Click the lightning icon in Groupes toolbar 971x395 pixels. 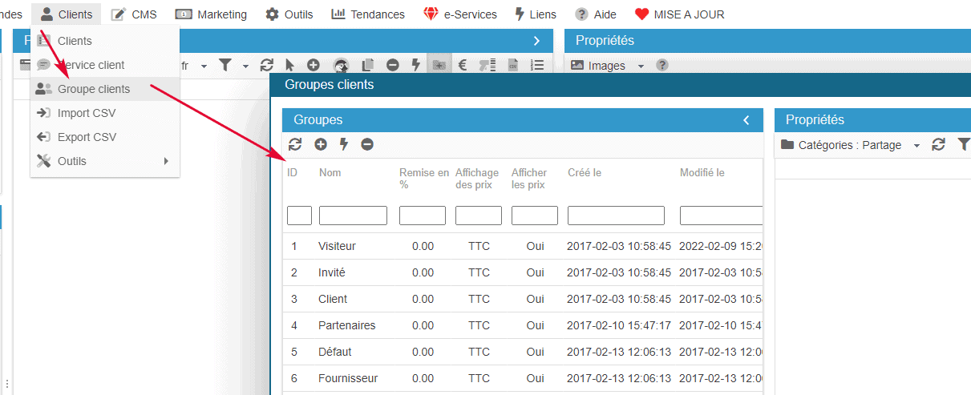click(x=344, y=144)
